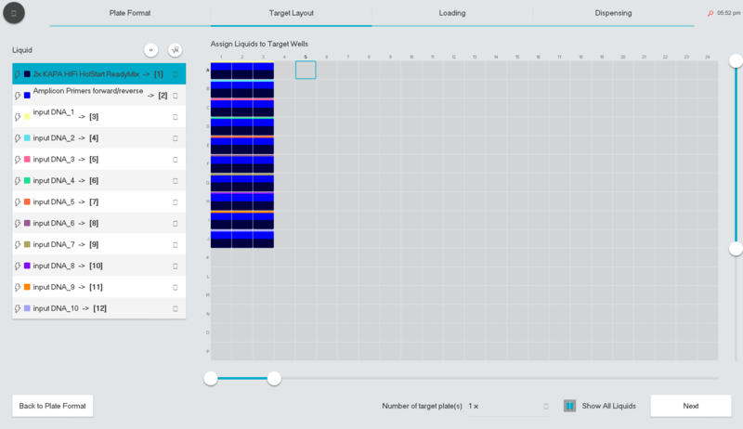Click row header P of the plate grid
This screenshot has width=743, height=429.
click(207, 351)
